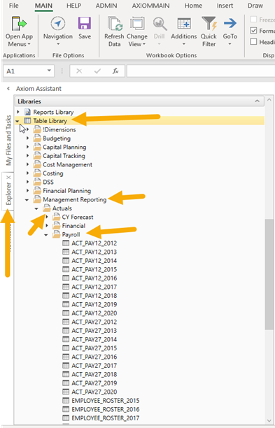Expand the Cost Management folder arrow
Screen dimensions: 275x428
tap(27, 164)
